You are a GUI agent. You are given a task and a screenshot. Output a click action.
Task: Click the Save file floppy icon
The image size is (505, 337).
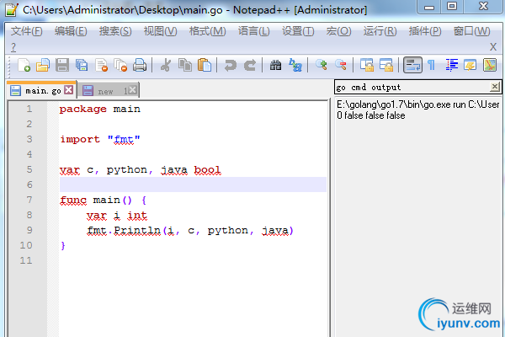pos(62,65)
